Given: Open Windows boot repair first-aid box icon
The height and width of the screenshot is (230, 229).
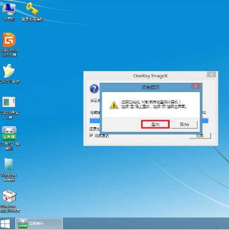Looking at the screenshot, I should pos(9,201).
